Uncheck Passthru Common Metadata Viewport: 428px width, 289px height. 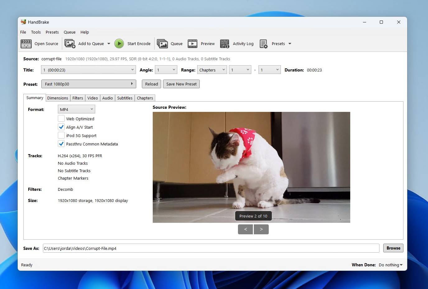tap(61, 144)
